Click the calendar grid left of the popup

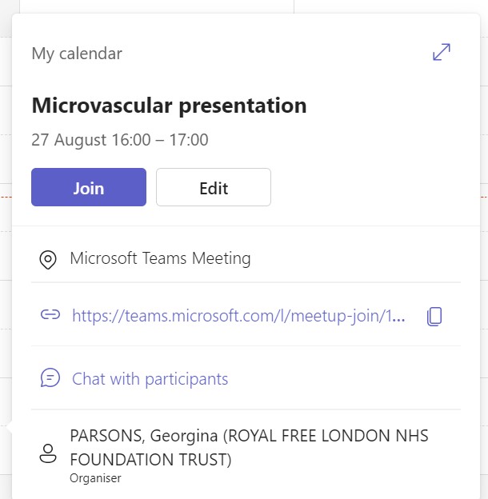tap(6, 240)
